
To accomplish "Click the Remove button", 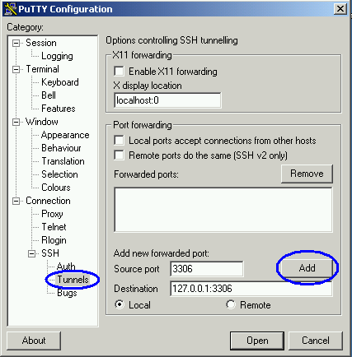I will point(307,174).
